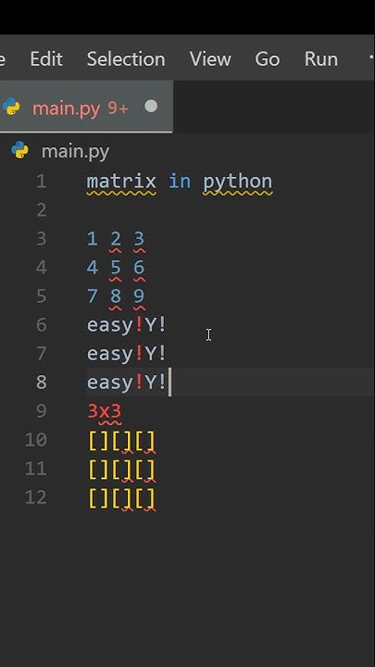The width and height of the screenshot is (375, 667).
Task: Click the keyword 'in' on line 1
Action: [180, 182]
